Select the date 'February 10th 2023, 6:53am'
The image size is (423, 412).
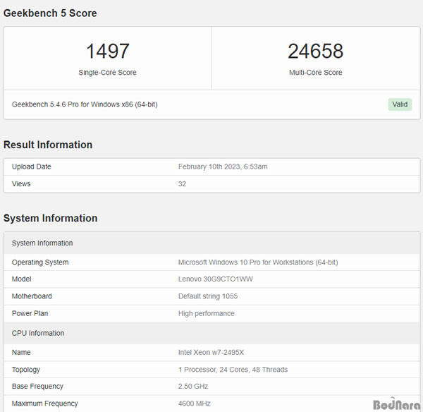pos(223,166)
